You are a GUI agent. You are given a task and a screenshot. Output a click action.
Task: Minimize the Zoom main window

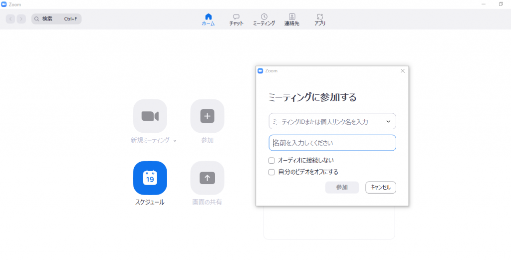(484, 4)
